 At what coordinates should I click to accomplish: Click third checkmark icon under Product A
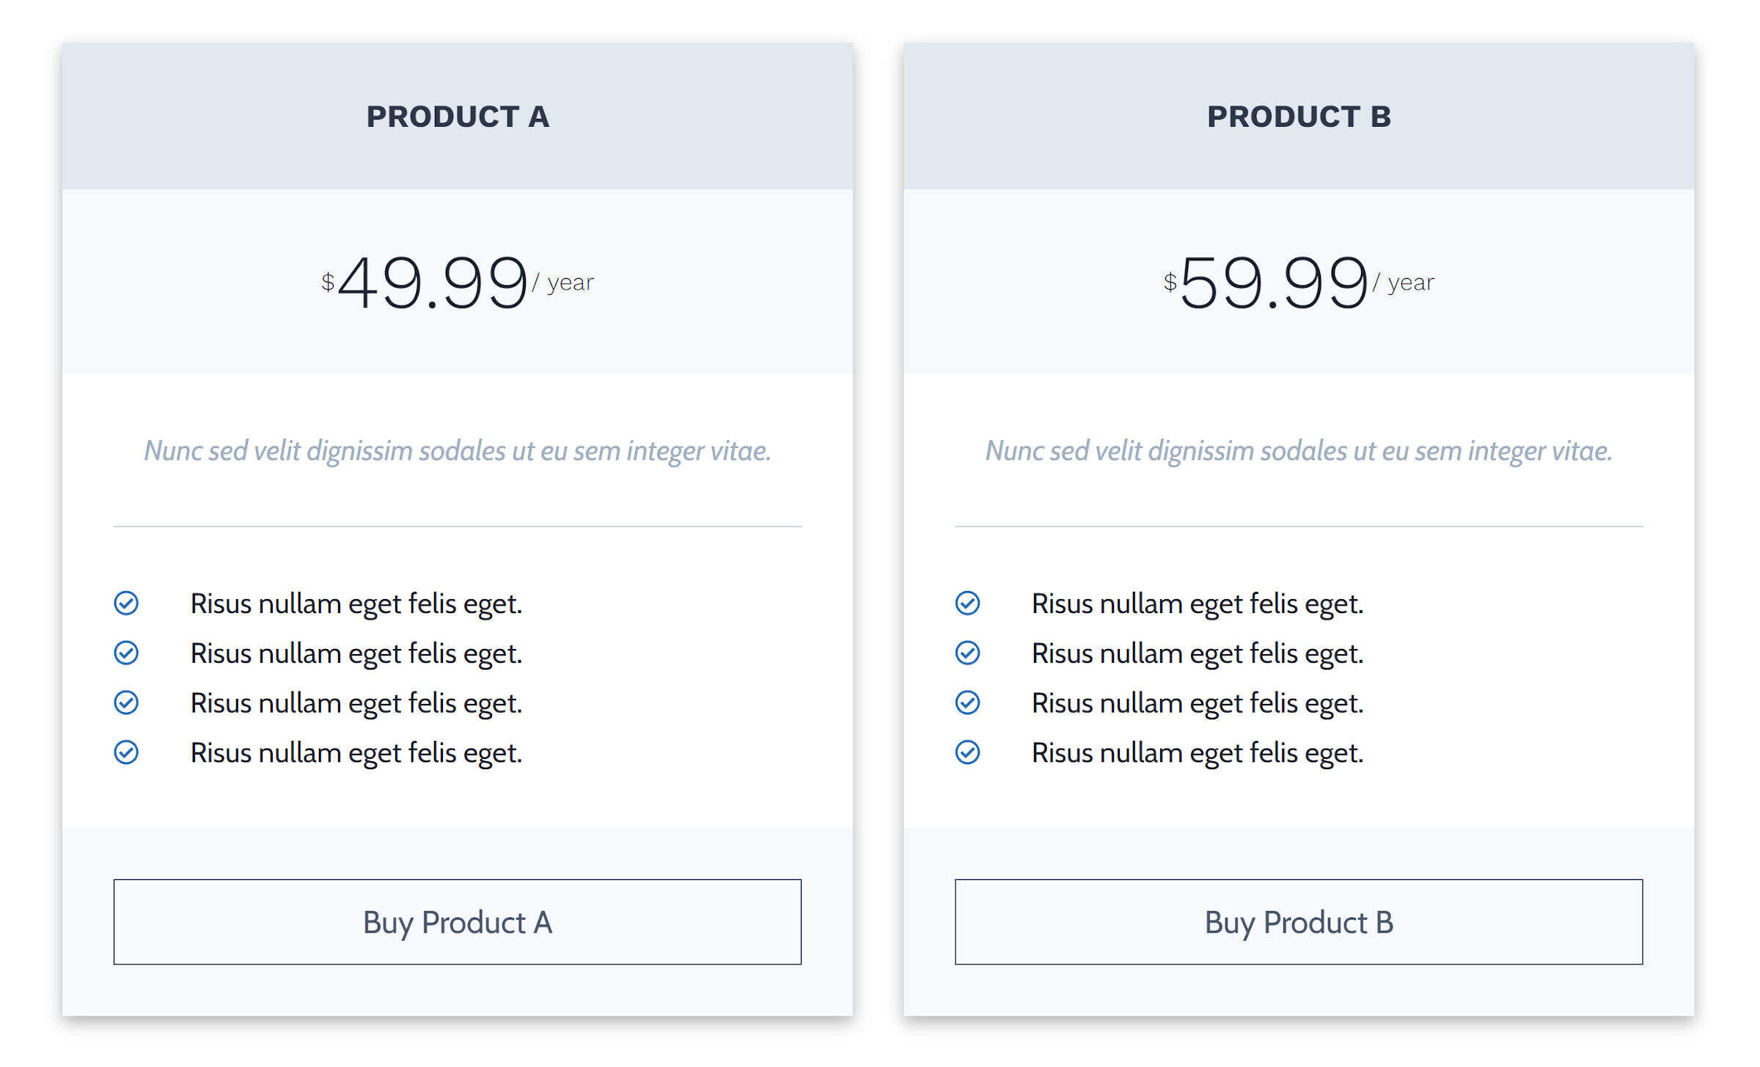126,703
